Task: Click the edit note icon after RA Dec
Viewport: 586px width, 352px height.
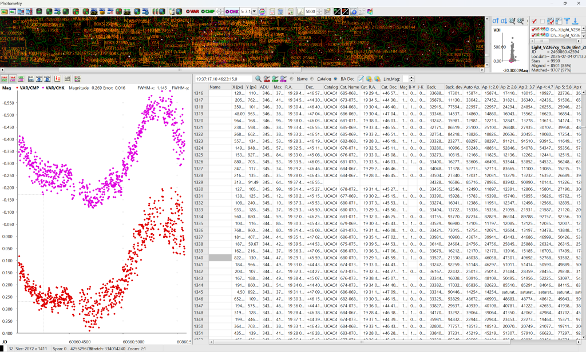Action: click(x=361, y=79)
